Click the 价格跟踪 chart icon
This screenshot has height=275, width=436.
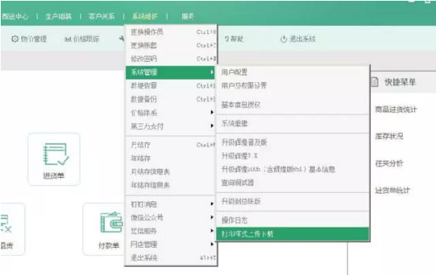point(68,39)
